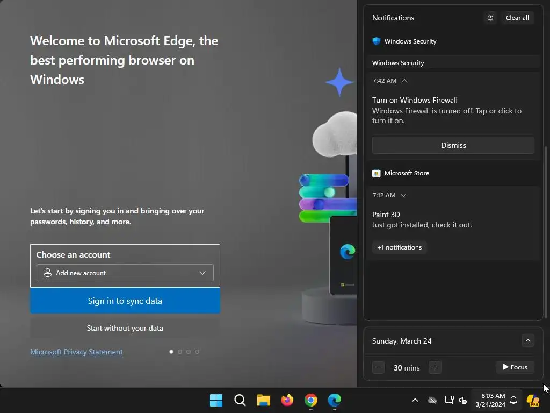Open taskbar Search magnifier
550x413 pixels.
[x=240, y=400]
